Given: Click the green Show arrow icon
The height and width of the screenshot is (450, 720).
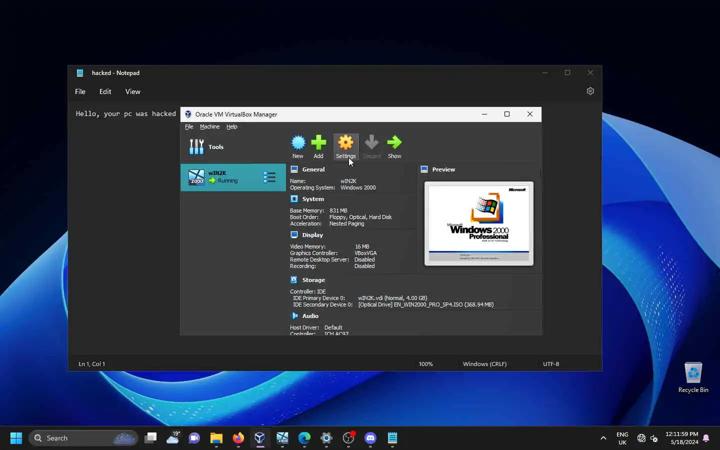Looking at the screenshot, I should pos(394,146).
